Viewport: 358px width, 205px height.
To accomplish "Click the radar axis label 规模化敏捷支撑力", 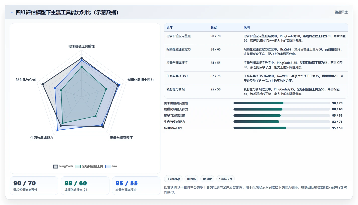I will [x=141, y=80].
